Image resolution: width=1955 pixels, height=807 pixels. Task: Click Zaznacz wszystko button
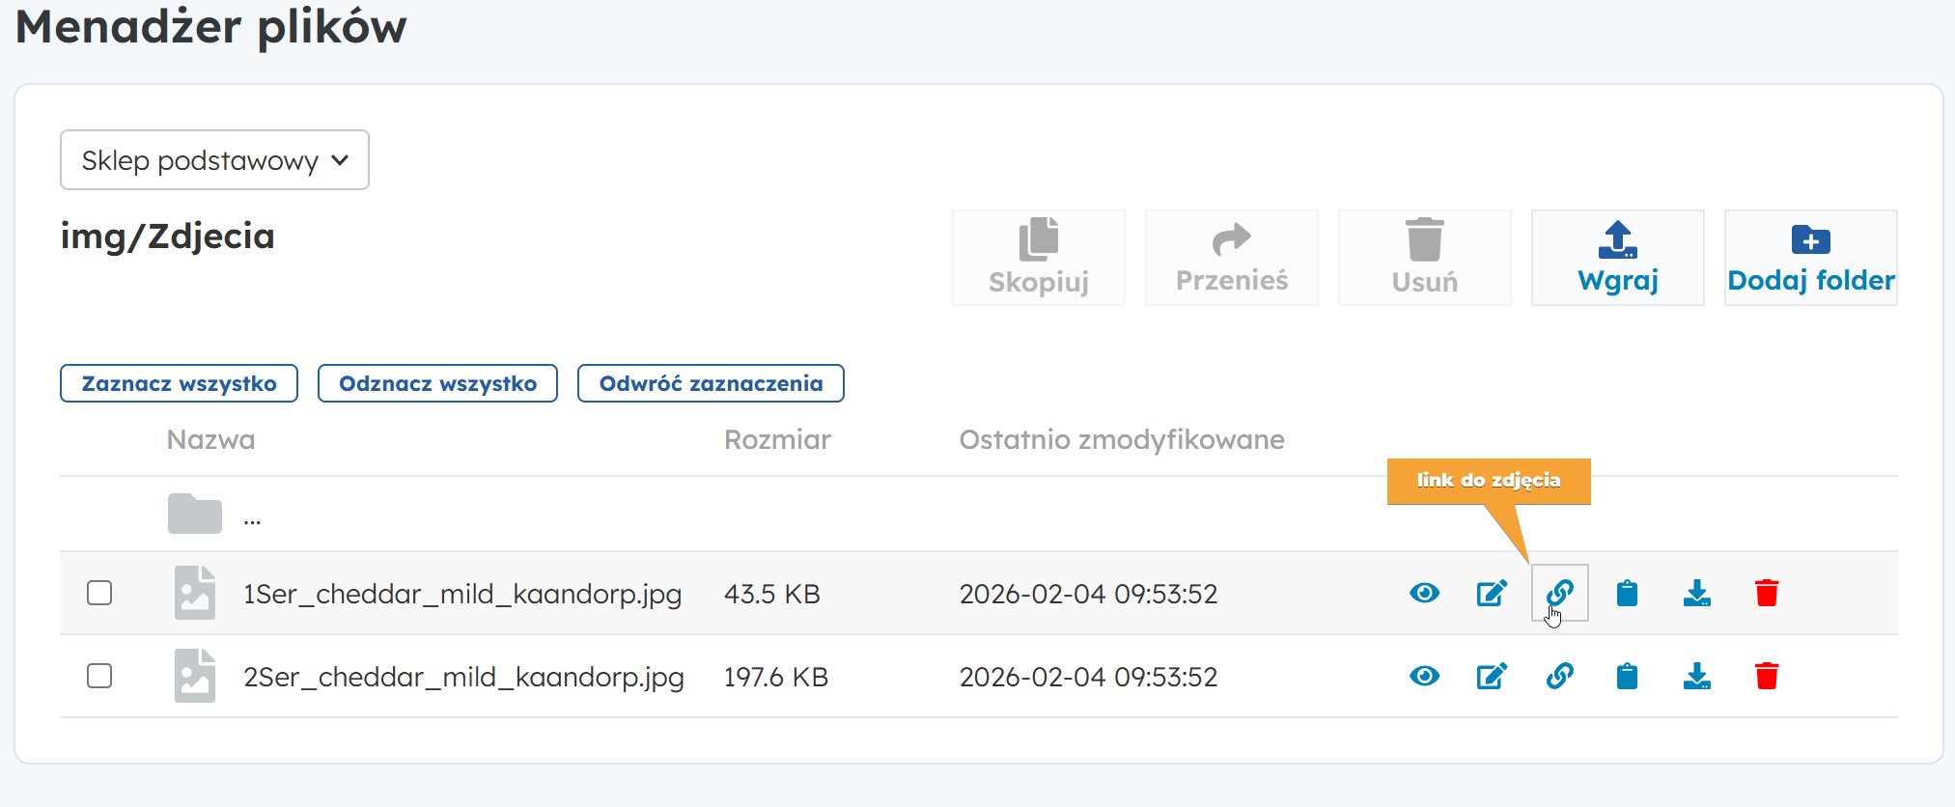[x=179, y=383]
